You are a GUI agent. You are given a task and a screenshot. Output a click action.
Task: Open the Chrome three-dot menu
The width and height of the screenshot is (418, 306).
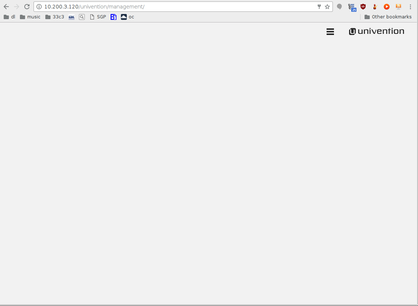point(410,7)
